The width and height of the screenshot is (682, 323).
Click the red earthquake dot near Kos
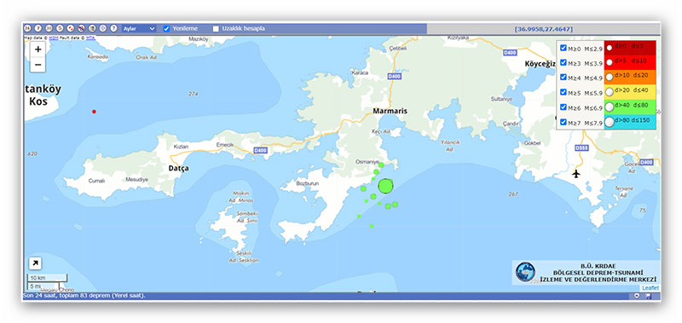pyautogui.click(x=94, y=112)
